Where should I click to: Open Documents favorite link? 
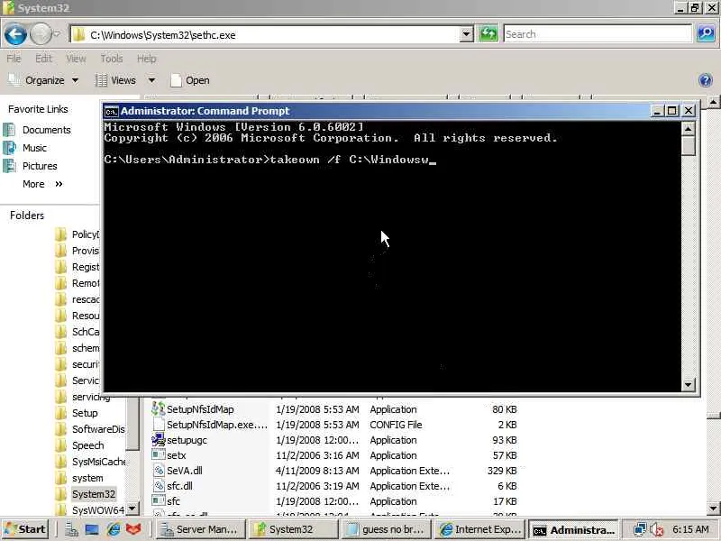pos(47,130)
